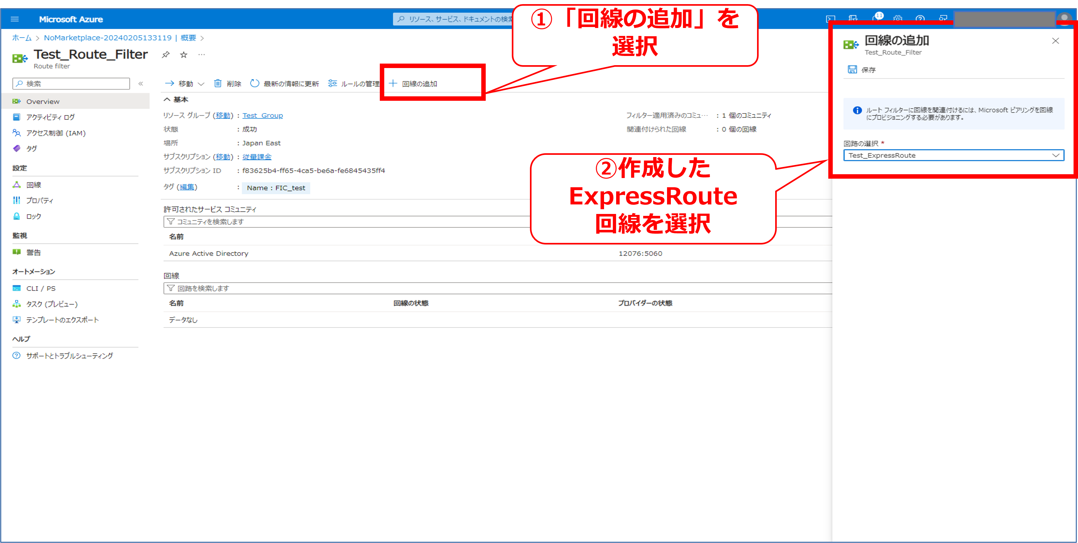Open the hamburger portal menu
1078x543 pixels.
[x=15, y=19]
